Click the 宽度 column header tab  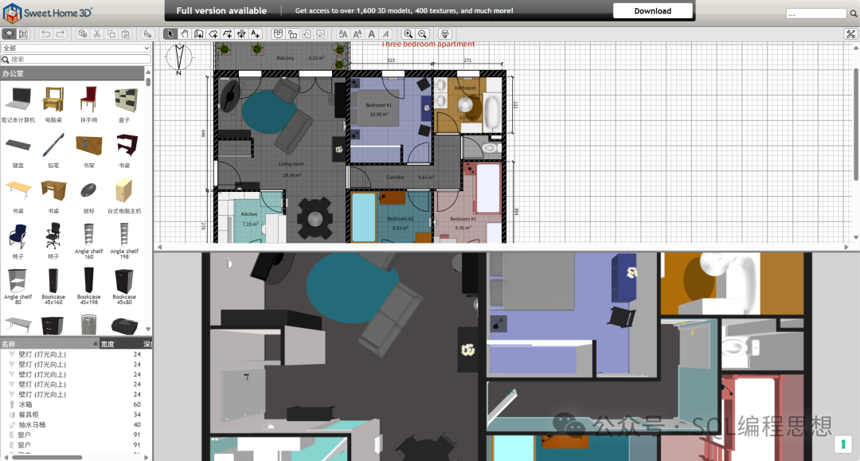point(110,344)
